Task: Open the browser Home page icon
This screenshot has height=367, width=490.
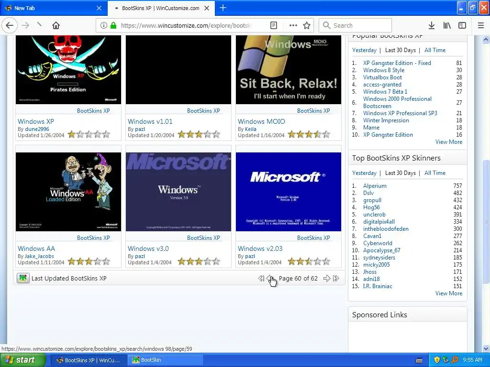Action: click(x=56, y=25)
